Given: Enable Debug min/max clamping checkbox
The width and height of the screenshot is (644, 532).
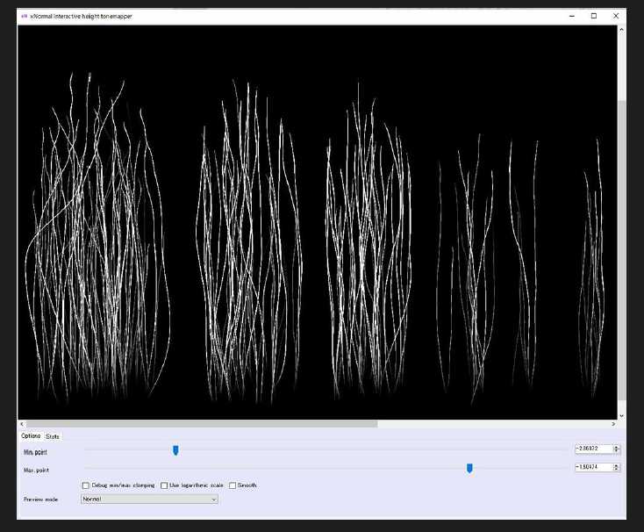Looking at the screenshot, I should [x=85, y=485].
